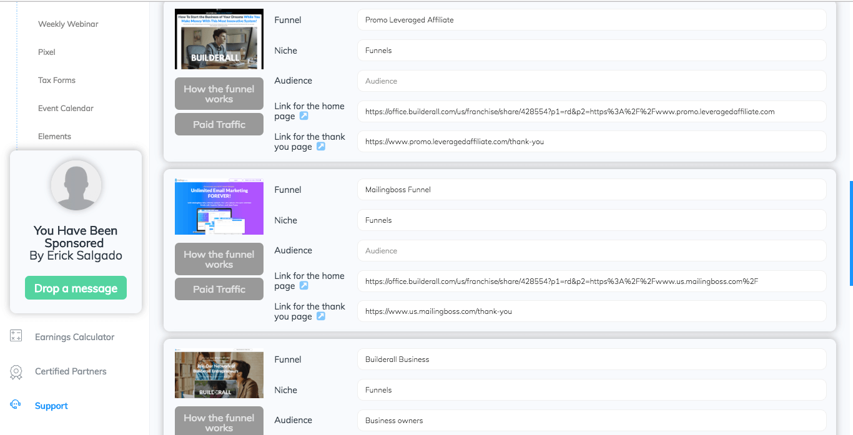This screenshot has width=853, height=435.
Task: Open Weekly Webinar in sidebar
Action: tap(68, 24)
